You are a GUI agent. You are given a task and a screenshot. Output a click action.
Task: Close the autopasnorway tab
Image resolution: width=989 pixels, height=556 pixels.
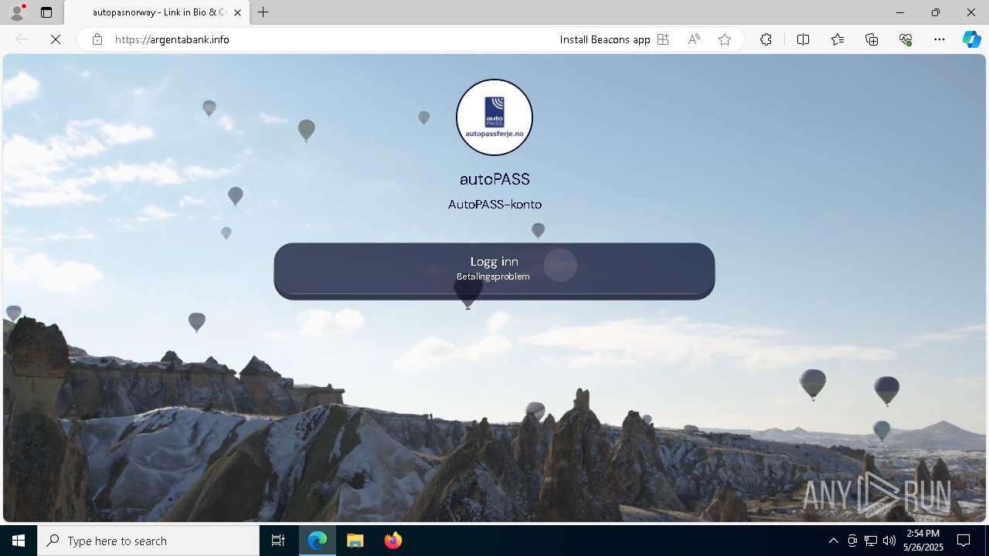coord(237,12)
